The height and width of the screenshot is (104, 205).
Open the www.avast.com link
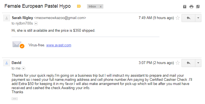pyautogui.click(x=59, y=45)
